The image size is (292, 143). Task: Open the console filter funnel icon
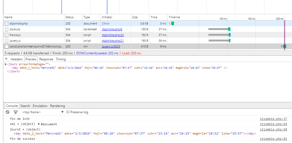point(16,112)
